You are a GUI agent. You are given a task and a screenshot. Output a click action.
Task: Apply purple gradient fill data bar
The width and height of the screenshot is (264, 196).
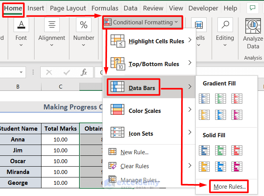(237, 115)
